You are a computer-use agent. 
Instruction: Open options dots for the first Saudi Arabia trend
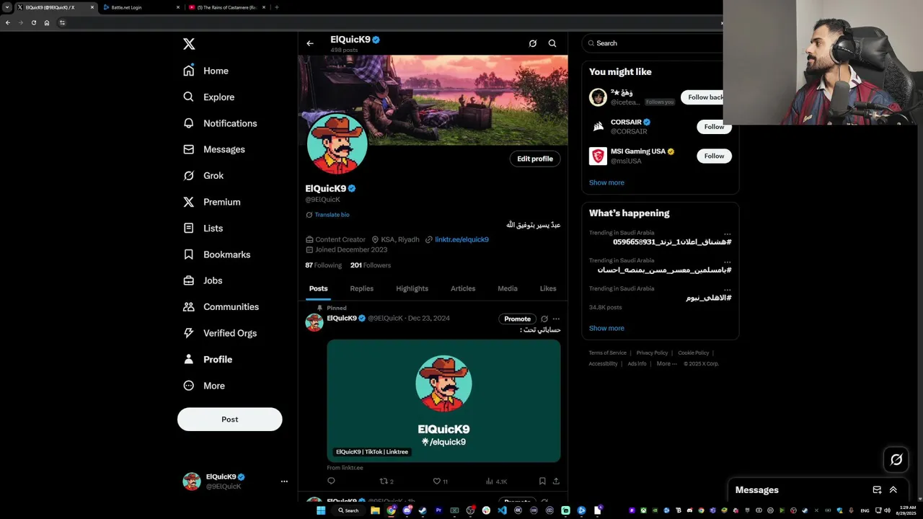pyautogui.click(x=728, y=234)
